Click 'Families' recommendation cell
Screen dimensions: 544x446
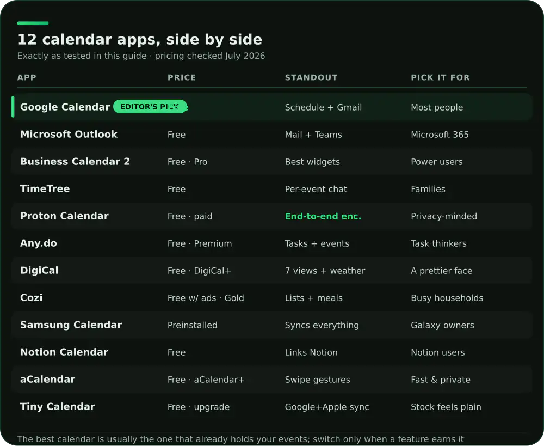pyautogui.click(x=428, y=189)
